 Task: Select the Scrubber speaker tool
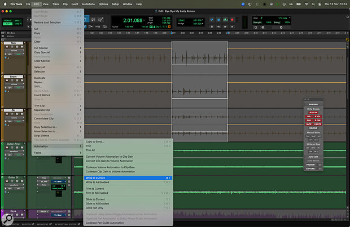pyautogui.click(x=93, y=20)
